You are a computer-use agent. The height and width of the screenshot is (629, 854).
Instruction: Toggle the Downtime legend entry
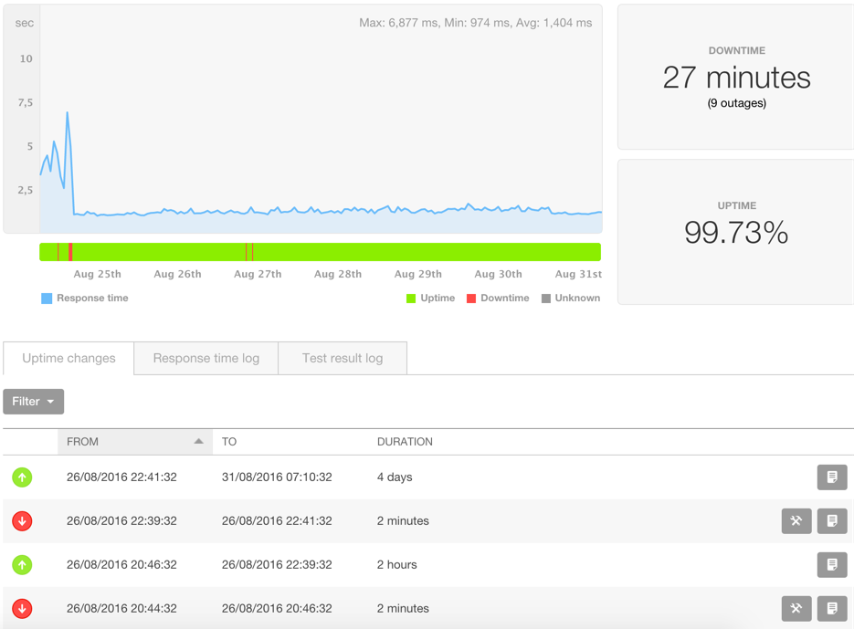[x=498, y=298]
